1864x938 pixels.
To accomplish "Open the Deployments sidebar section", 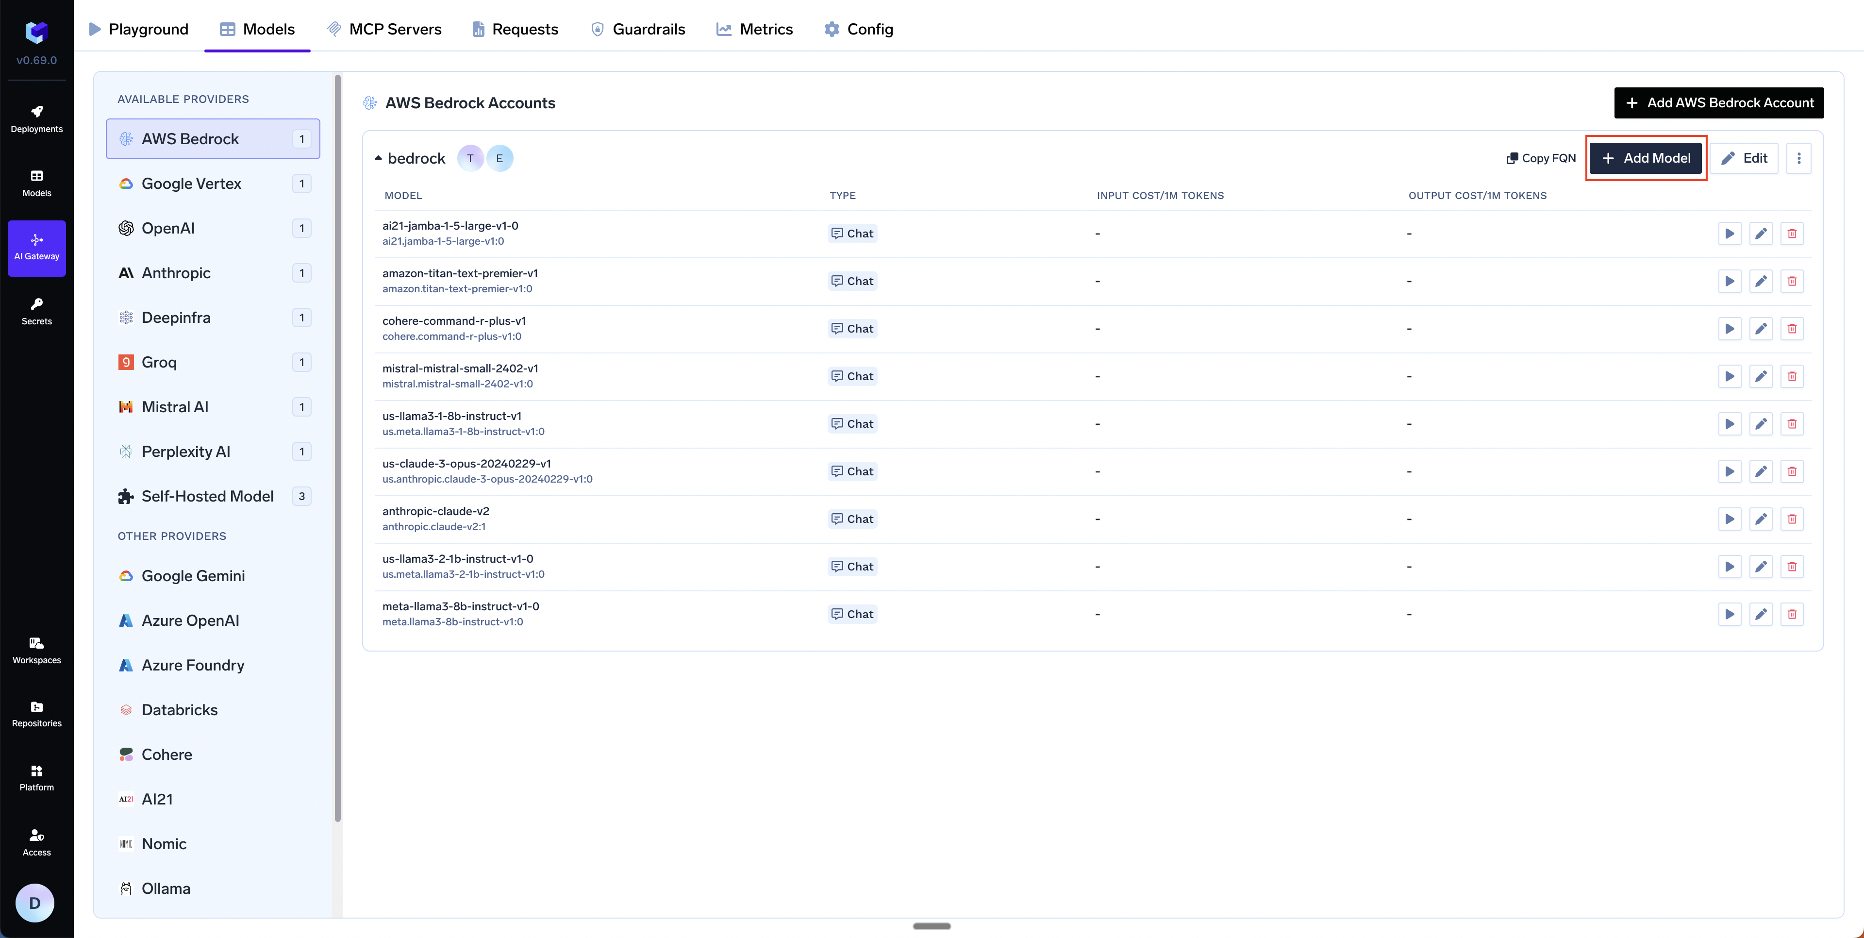I will (x=37, y=119).
